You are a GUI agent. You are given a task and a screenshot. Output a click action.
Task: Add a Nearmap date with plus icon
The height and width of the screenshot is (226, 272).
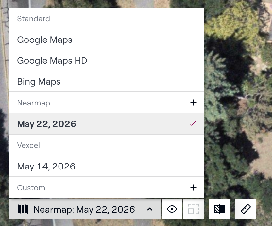(194, 103)
